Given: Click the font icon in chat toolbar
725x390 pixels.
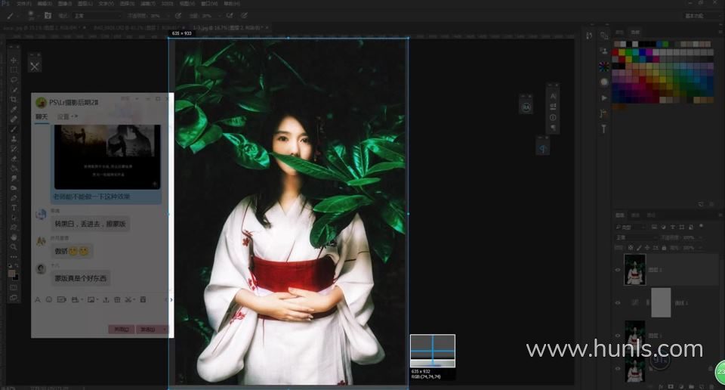Looking at the screenshot, I should (38, 300).
